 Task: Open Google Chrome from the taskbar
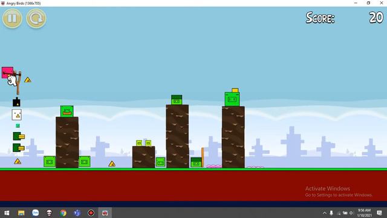pos(63,213)
